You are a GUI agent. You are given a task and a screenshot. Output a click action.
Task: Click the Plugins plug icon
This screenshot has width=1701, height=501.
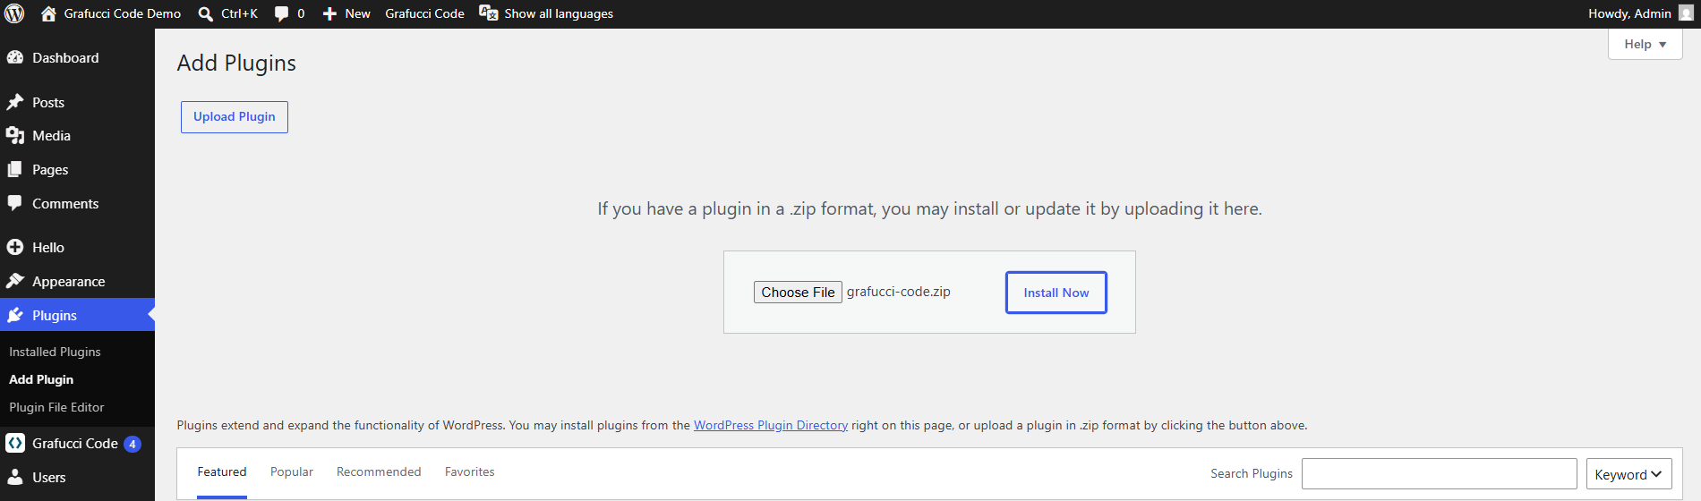click(14, 315)
